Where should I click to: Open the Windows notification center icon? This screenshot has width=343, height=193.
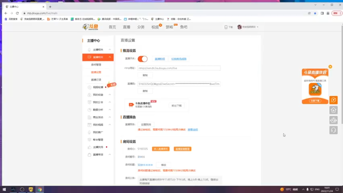(x=337, y=190)
